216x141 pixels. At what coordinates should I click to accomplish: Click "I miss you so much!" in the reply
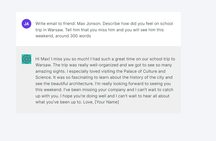(70, 59)
